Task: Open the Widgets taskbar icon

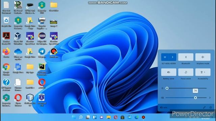Action: tap(94, 117)
